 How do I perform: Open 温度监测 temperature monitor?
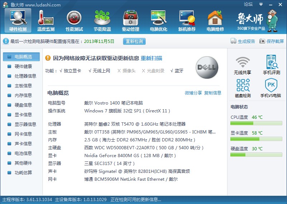click(46, 20)
